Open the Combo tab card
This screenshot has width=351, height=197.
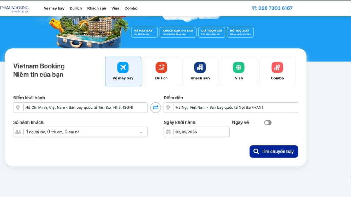(x=277, y=71)
